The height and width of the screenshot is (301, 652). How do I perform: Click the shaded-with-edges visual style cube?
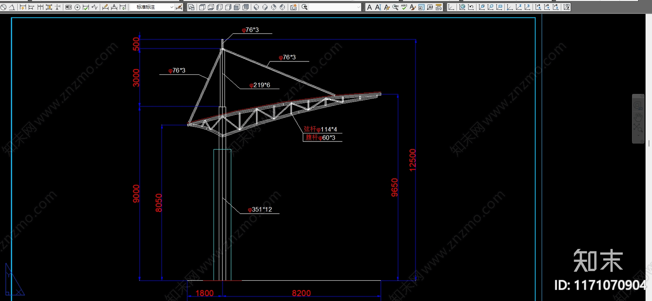(x=245, y=7)
